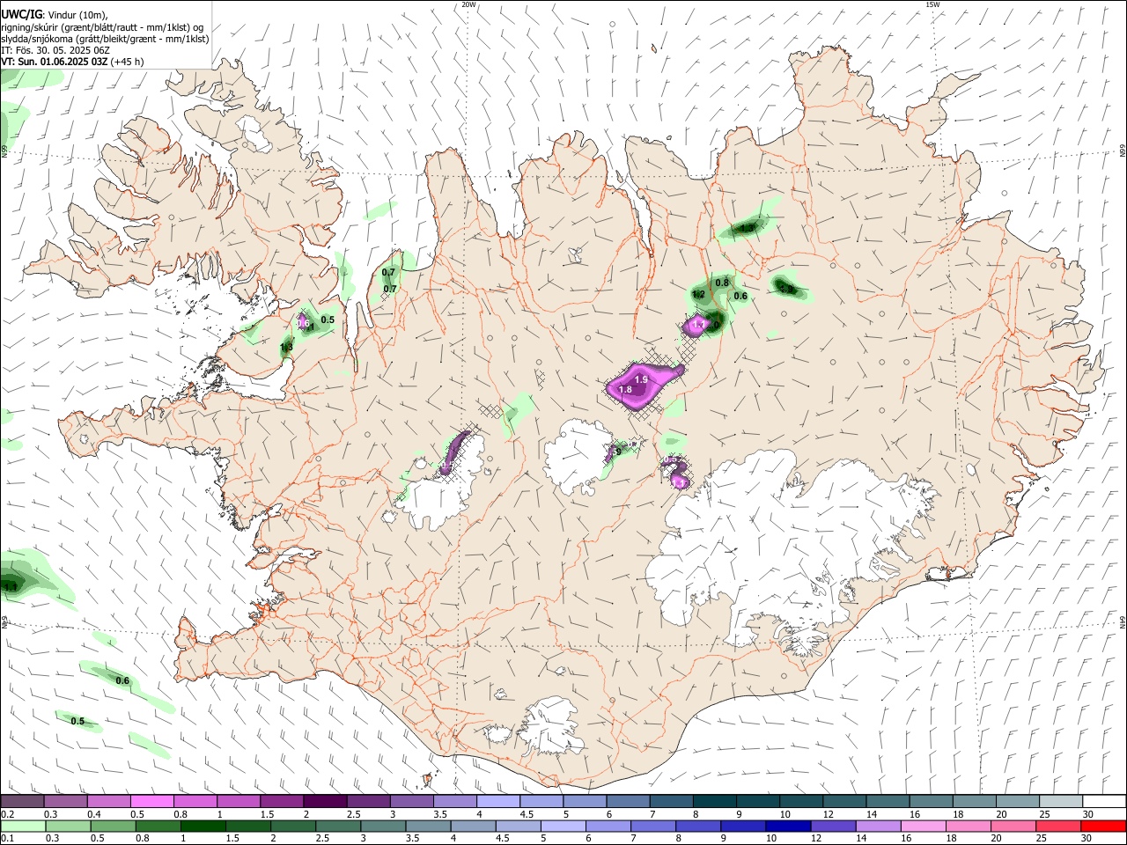Click the valid time 'VT: Sun. 01.06.2025 03Z'
The image size is (1127, 845).
(54, 62)
